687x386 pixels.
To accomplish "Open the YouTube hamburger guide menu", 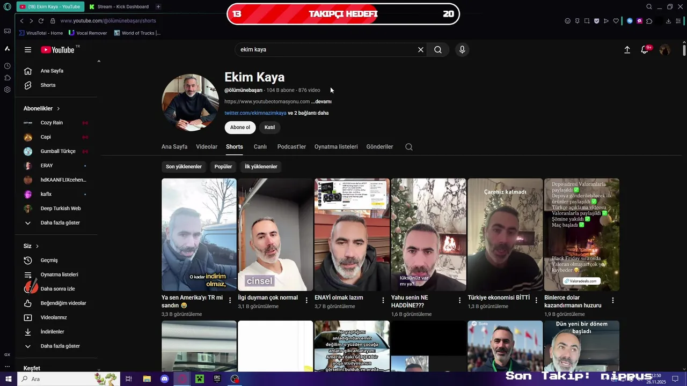I will [28, 50].
